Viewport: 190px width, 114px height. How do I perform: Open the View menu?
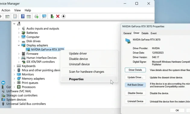click(17, 10)
